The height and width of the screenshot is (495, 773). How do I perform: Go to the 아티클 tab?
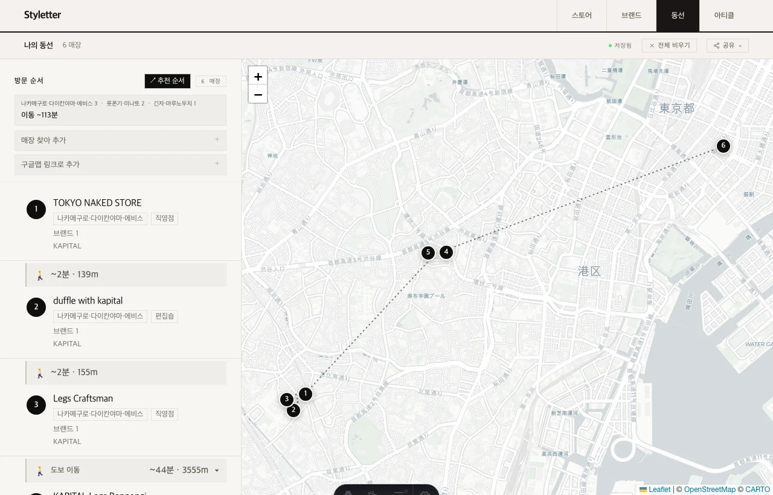coord(724,16)
